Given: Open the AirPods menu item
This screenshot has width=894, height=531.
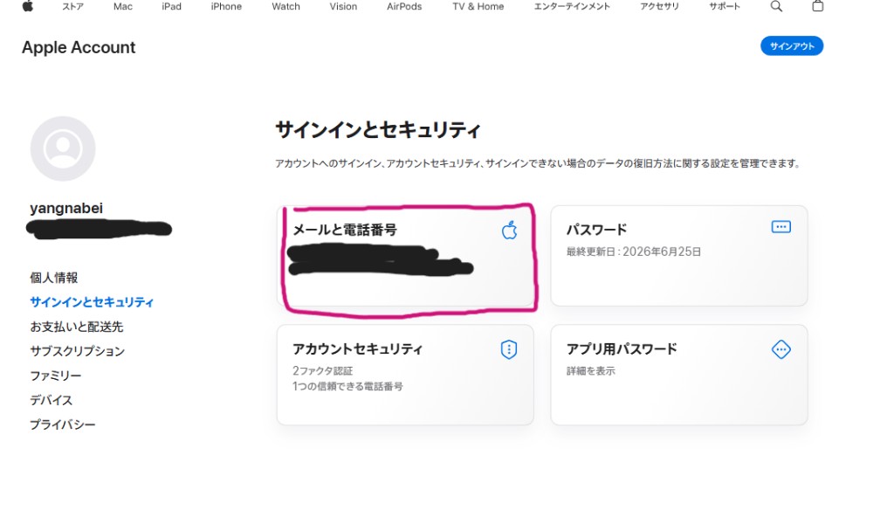Looking at the screenshot, I should tap(404, 7).
